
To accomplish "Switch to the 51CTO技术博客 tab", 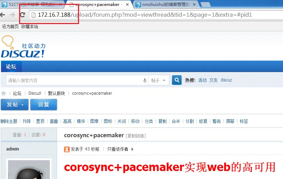I will (32, 4).
